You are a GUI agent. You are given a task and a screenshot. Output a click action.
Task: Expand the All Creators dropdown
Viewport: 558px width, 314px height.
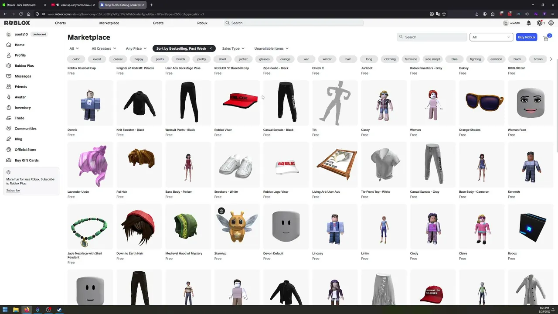tap(104, 48)
